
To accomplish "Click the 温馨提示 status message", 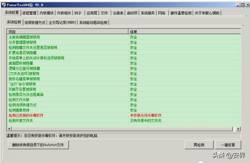I will tap(52, 136).
